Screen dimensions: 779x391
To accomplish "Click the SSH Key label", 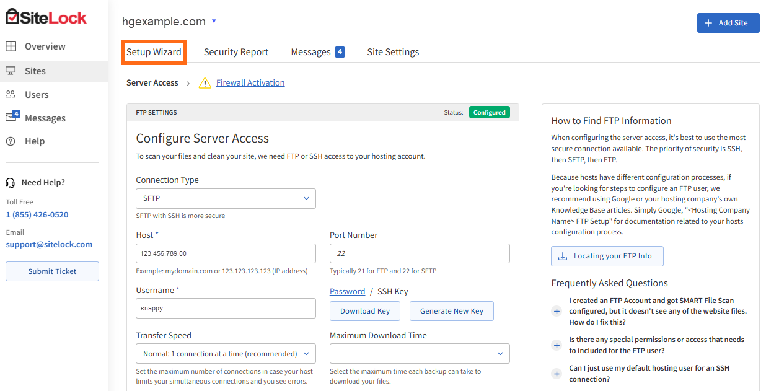I will [393, 291].
